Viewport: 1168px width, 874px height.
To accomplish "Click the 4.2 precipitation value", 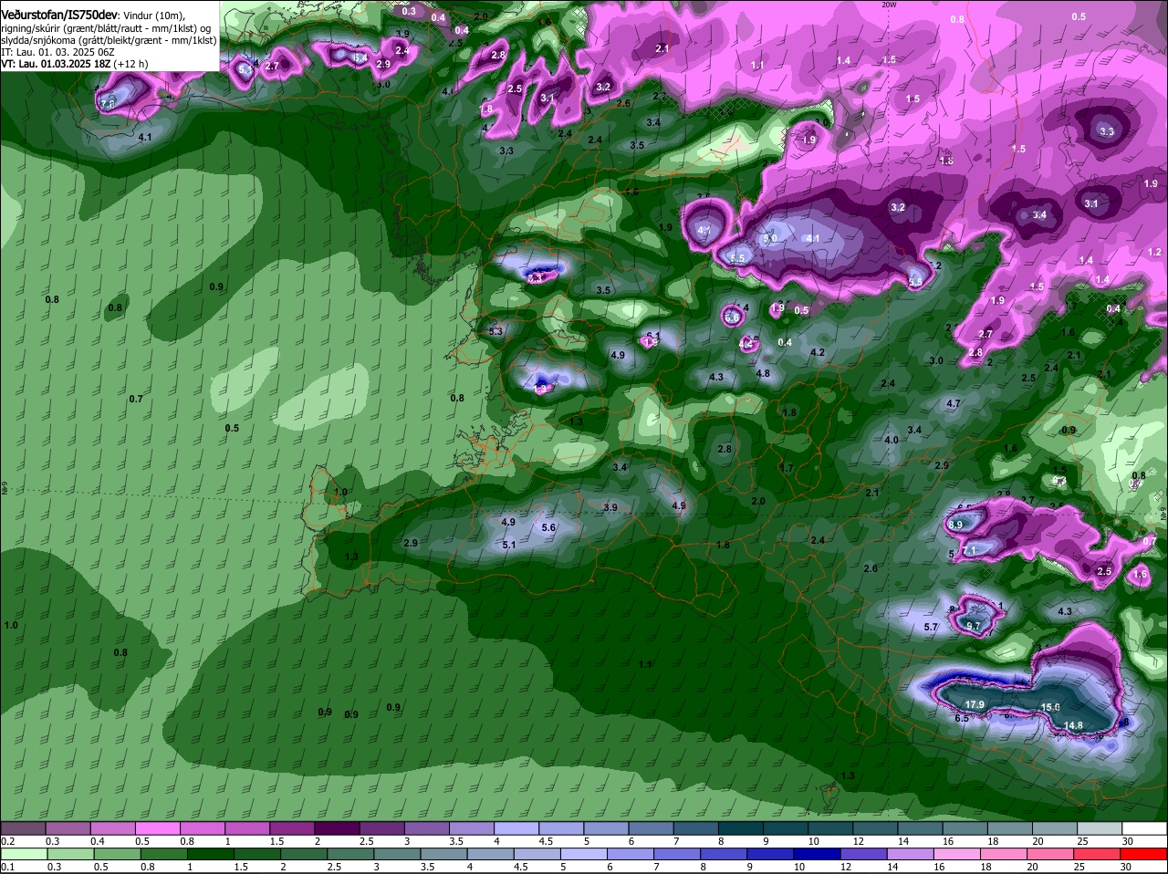I will [818, 352].
